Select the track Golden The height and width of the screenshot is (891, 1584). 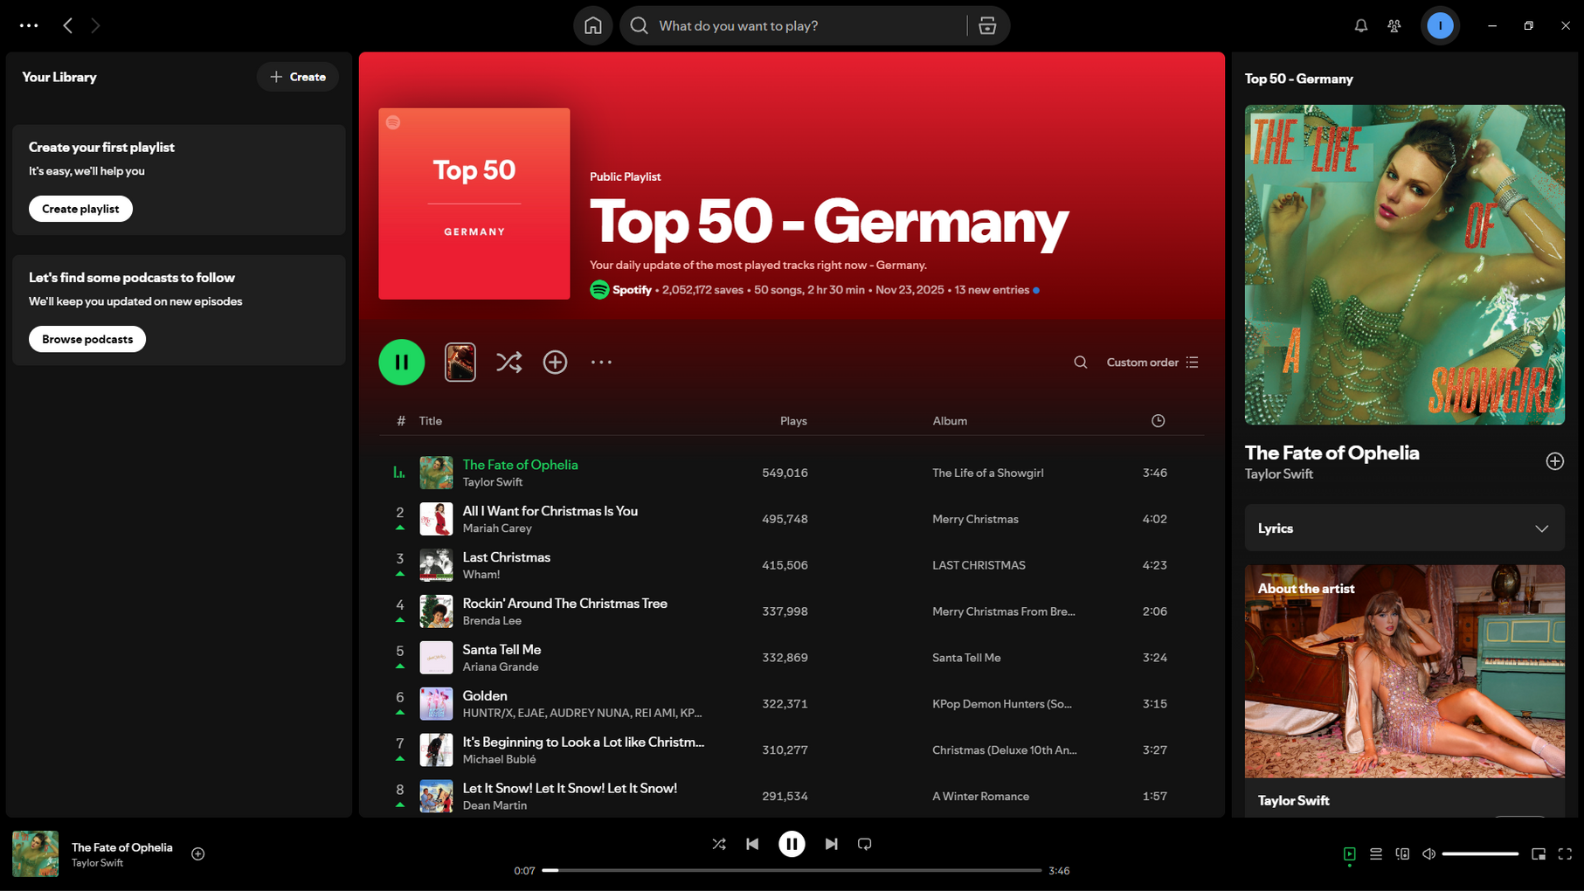coord(485,696)
